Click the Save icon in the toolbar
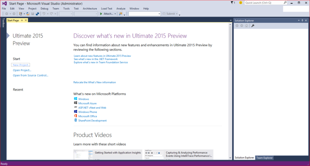Image resolution: width=310 pixels, height=166 pixels. (x=33, y=14)
